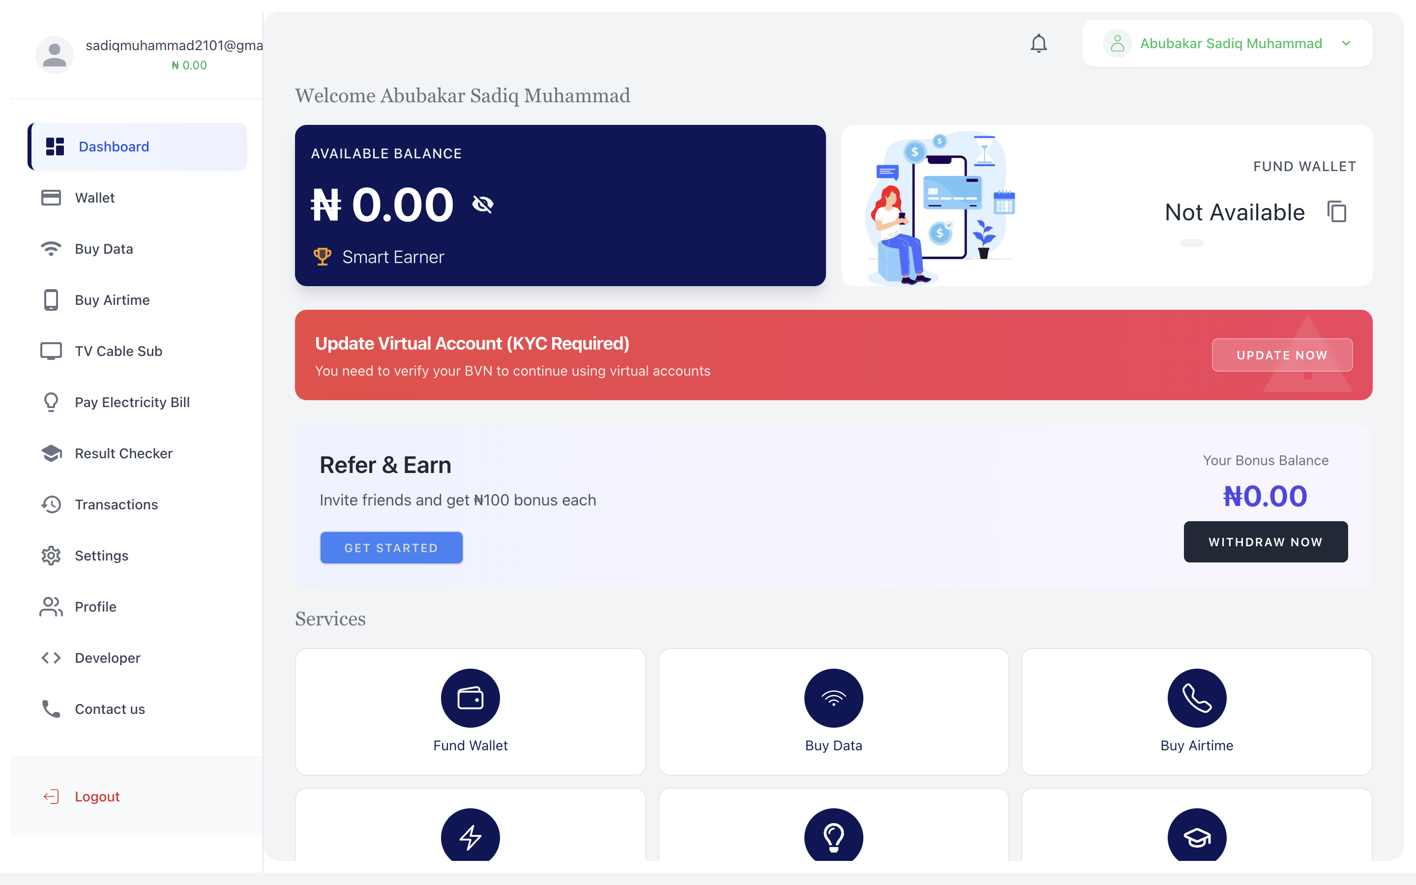Select the electricity lightning service icon

pyautogui.click(x=471, y=836)
